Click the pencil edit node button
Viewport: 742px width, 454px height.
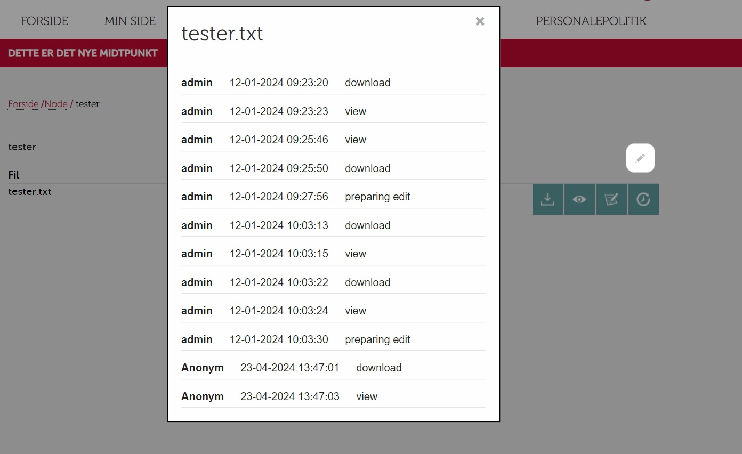pos(640,158)
